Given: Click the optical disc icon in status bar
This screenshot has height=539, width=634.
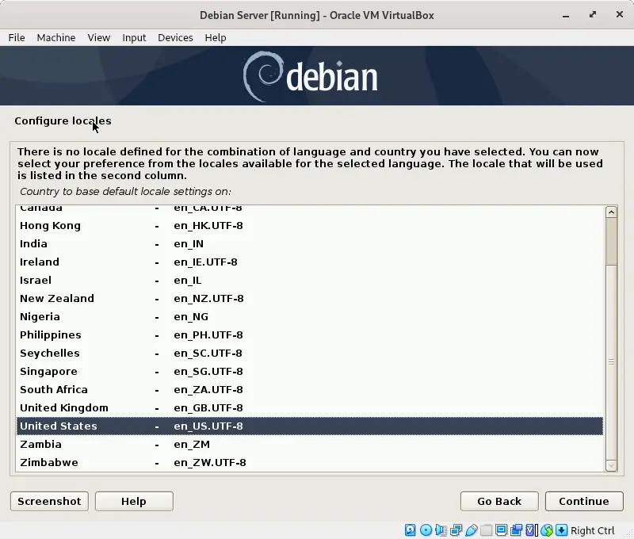Looking at the screenshot, I should [x=426, y=529].
